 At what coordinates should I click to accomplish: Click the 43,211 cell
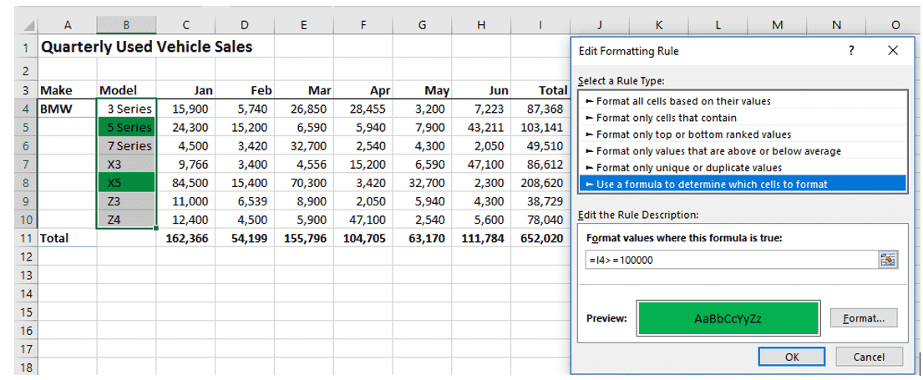tap(481, 126)
